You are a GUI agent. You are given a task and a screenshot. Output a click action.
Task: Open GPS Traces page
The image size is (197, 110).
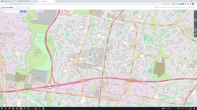point(157,7)
